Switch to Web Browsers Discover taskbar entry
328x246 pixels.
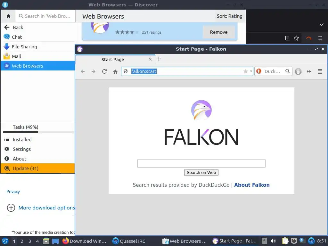[185, 241]
